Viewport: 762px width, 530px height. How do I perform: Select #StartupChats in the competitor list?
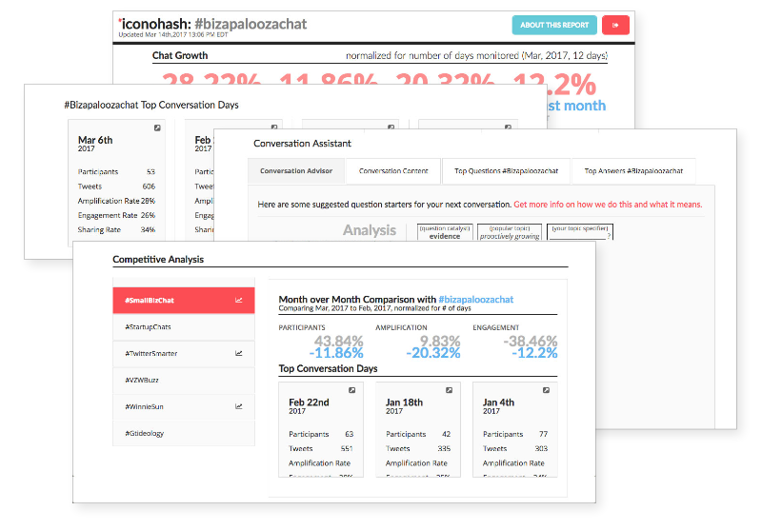click(x=148, y=327)
